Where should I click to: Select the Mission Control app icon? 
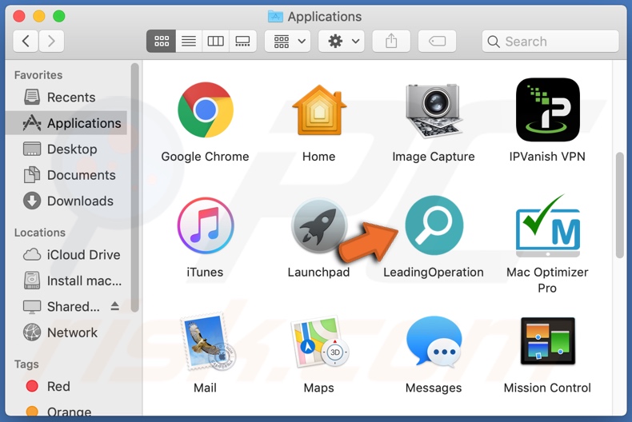click(548, 340)
